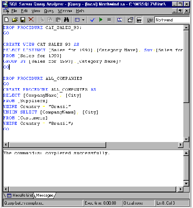Open current connection options icon
This screenshot has width=193, height=208.
pos(130,20)
